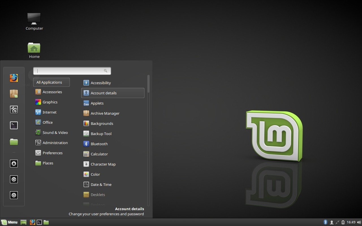Open Character Map
The image size is (362, 226).
(x=113, y=164)
